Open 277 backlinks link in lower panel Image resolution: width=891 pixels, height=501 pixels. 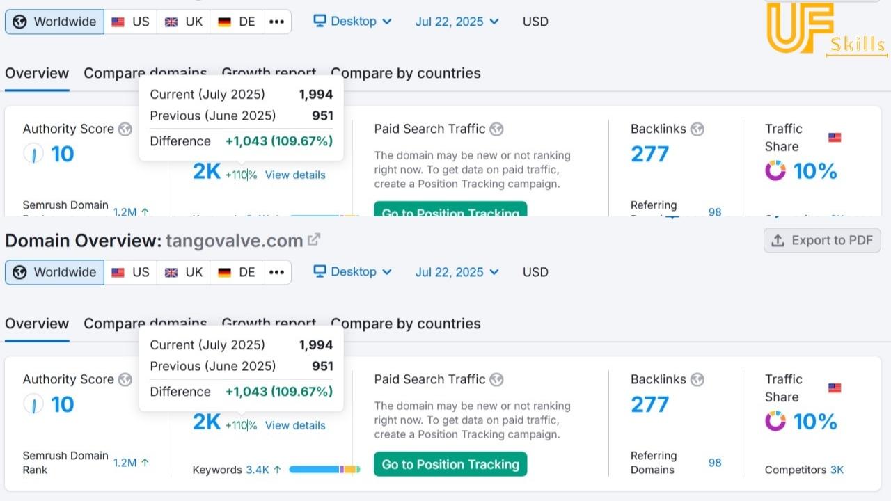649,404
